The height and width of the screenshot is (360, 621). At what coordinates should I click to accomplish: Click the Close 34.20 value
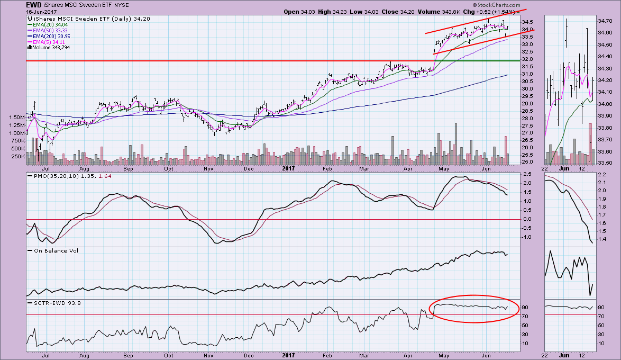[x=398, y=12]
